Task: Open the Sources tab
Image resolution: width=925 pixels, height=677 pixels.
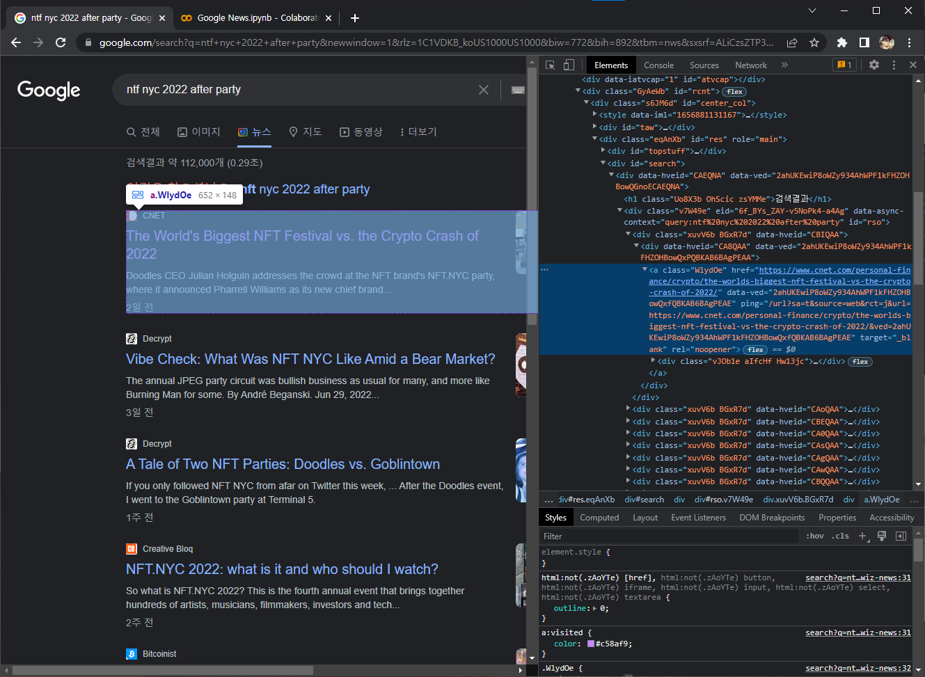Action: (x=704, y=65)
